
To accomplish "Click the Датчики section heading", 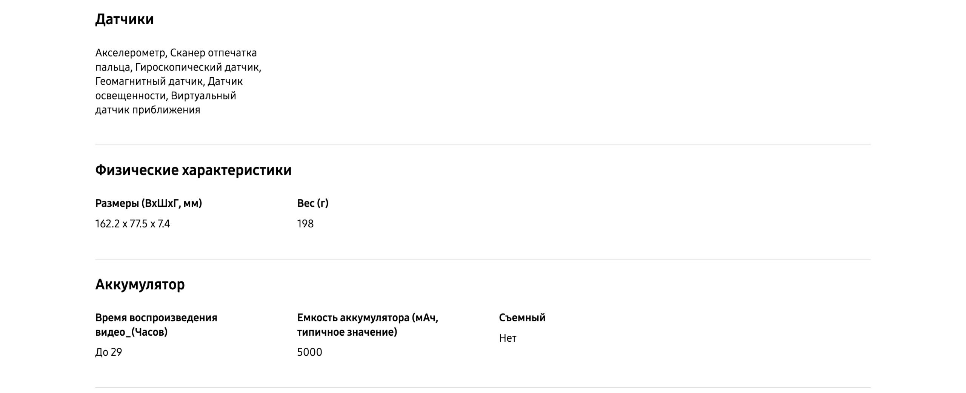I will pyautogui.click(x=124, y=19).
